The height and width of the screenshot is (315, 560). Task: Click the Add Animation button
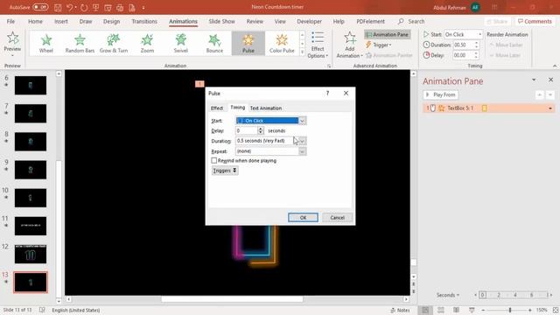click(350, 45)
